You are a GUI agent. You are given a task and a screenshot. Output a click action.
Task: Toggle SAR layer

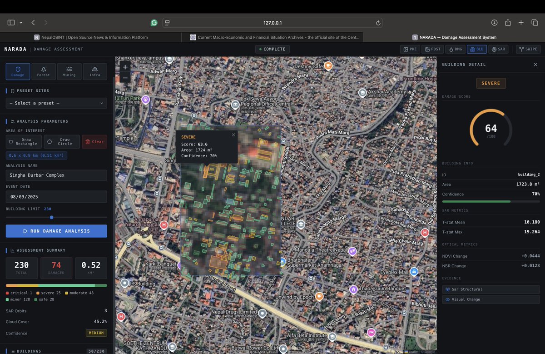(498, 49)
